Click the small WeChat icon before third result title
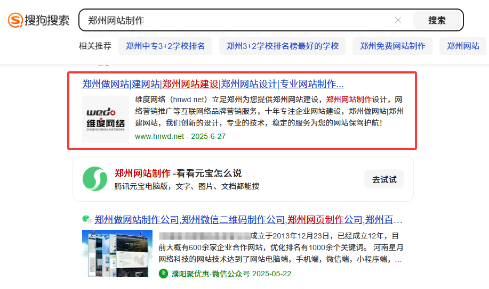 pos(86,219)
